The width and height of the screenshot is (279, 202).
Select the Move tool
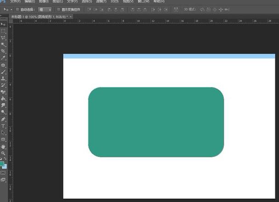click(3, 23)
